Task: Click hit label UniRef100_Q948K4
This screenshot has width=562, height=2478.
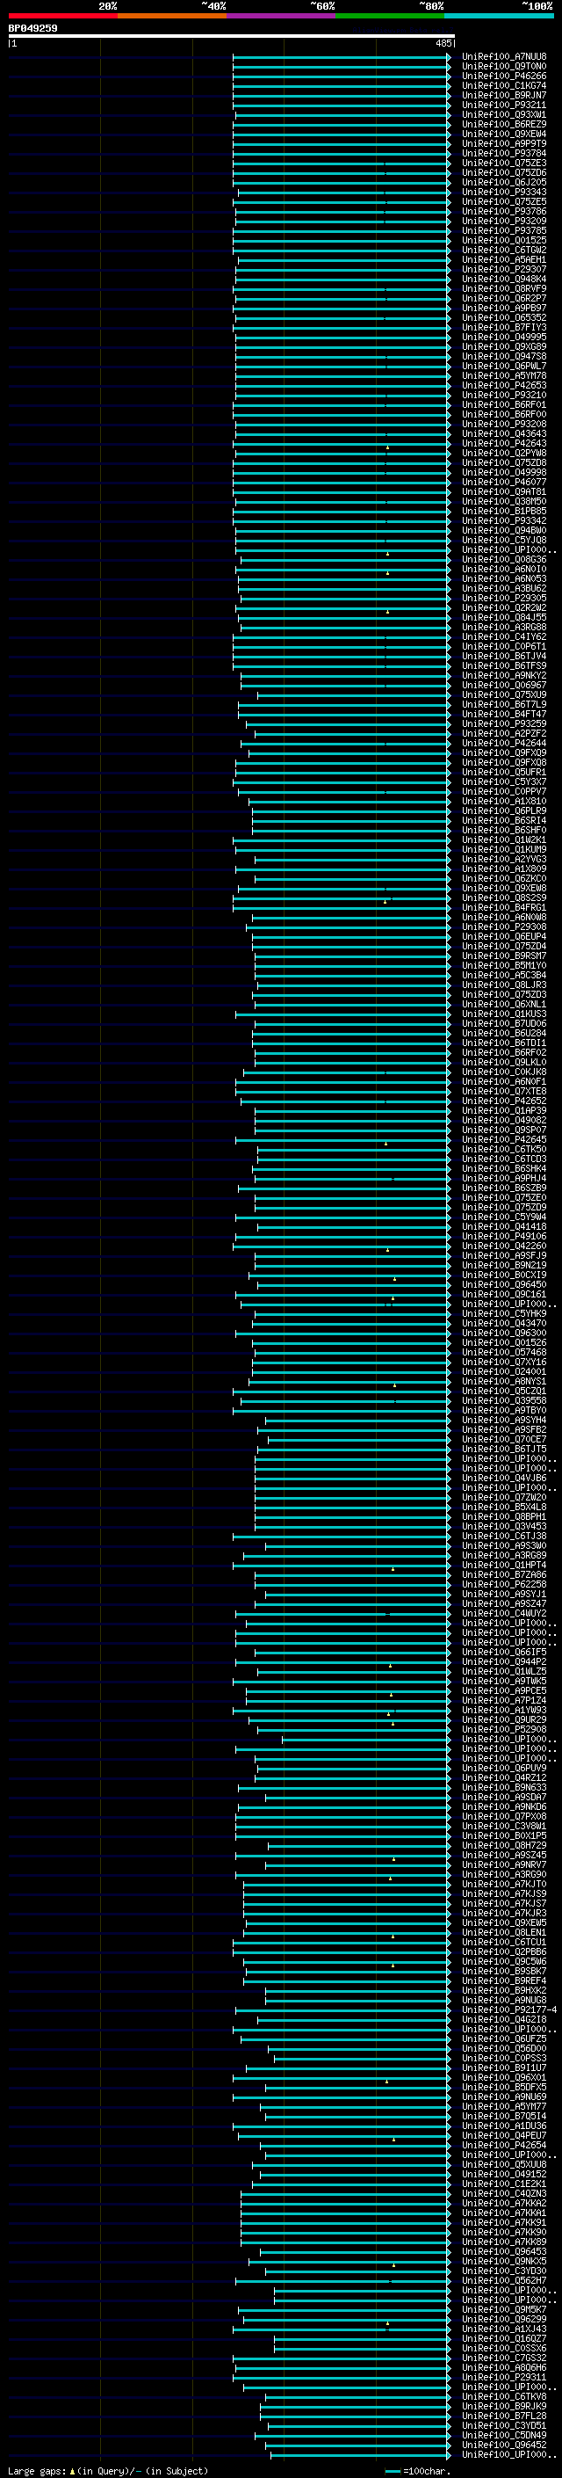Action: (504, 279)
